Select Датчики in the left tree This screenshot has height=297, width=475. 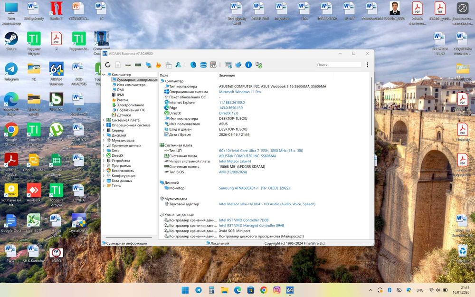(x=124, y=115)
